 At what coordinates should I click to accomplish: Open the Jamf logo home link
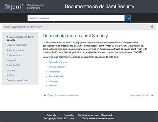click(x=14, y=7)
